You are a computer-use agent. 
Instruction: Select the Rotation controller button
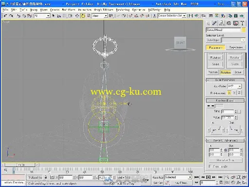tap(226, 72)
